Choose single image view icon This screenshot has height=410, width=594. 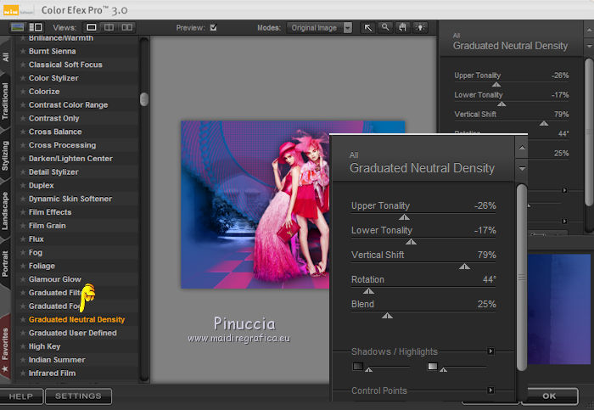click(92, 27)
